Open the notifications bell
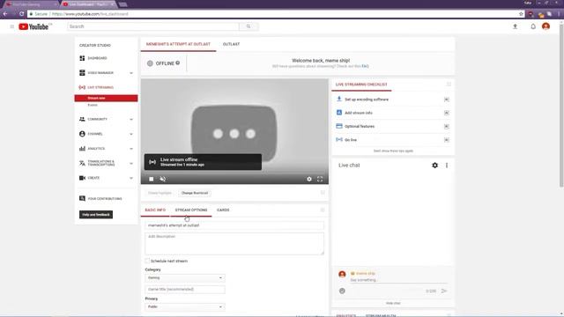This screenshot has width=564, height=317. point(533,26)
